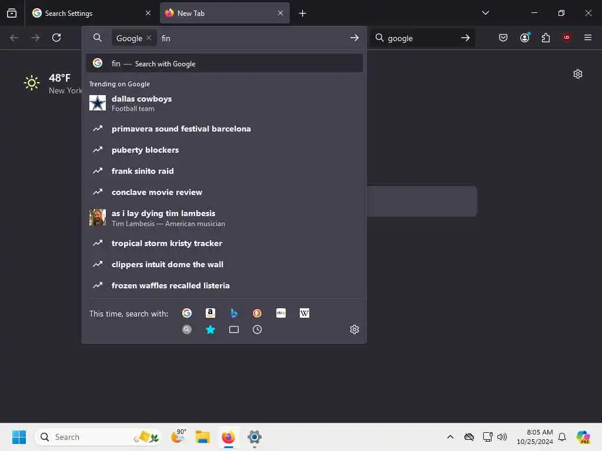Open the Firefox account icon
This screenshot has width=602, height=451.
tap(524, 38)
